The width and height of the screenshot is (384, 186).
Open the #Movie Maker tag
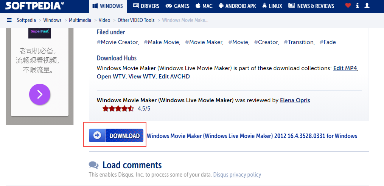(x=204, y=42)
